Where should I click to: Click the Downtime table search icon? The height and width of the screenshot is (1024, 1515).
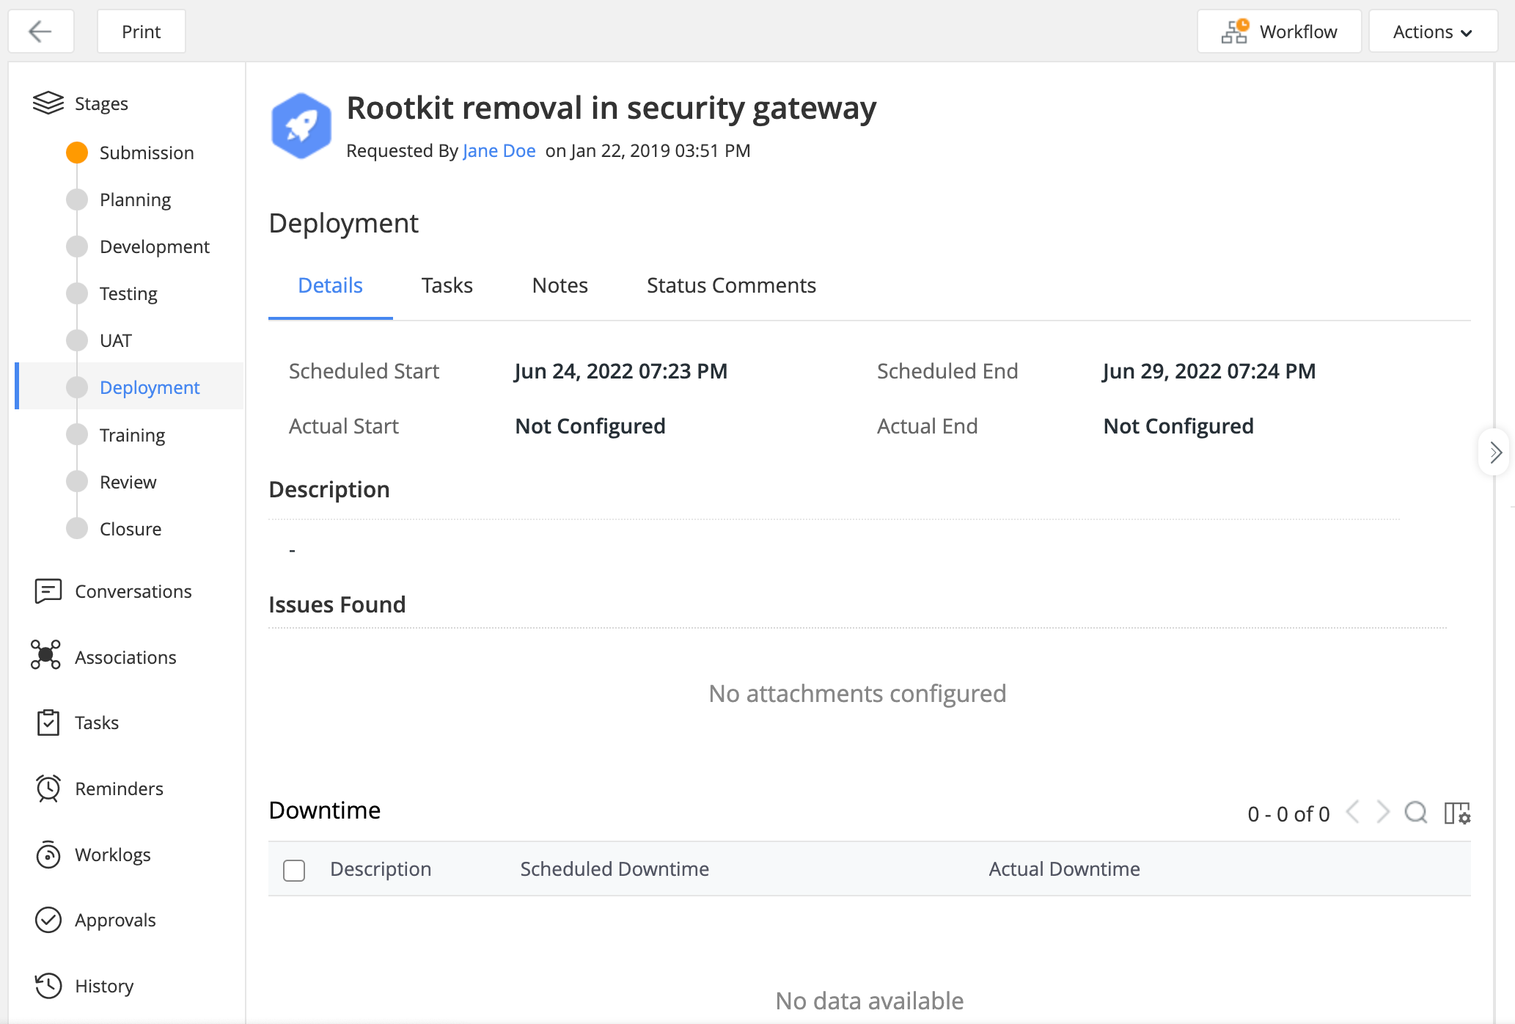pos(1415,813)
